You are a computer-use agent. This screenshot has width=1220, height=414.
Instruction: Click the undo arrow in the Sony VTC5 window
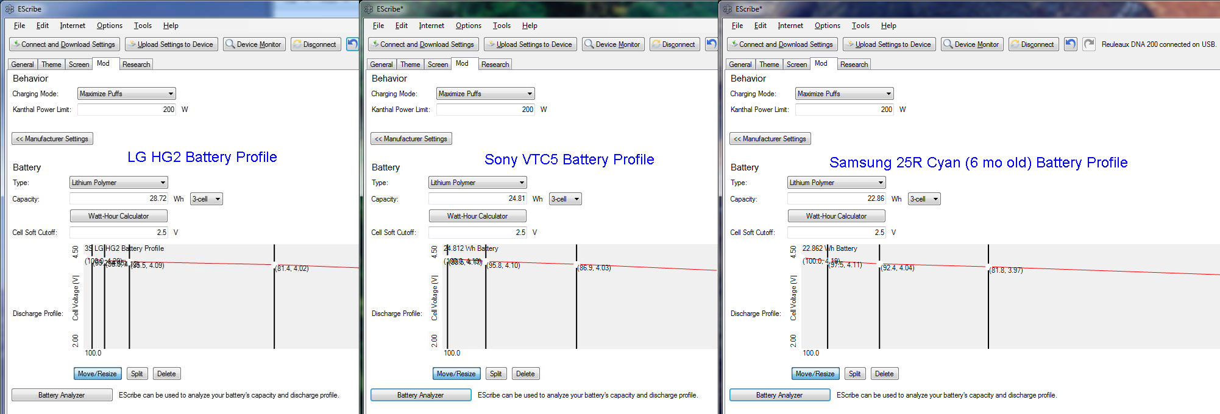[711, 44]
